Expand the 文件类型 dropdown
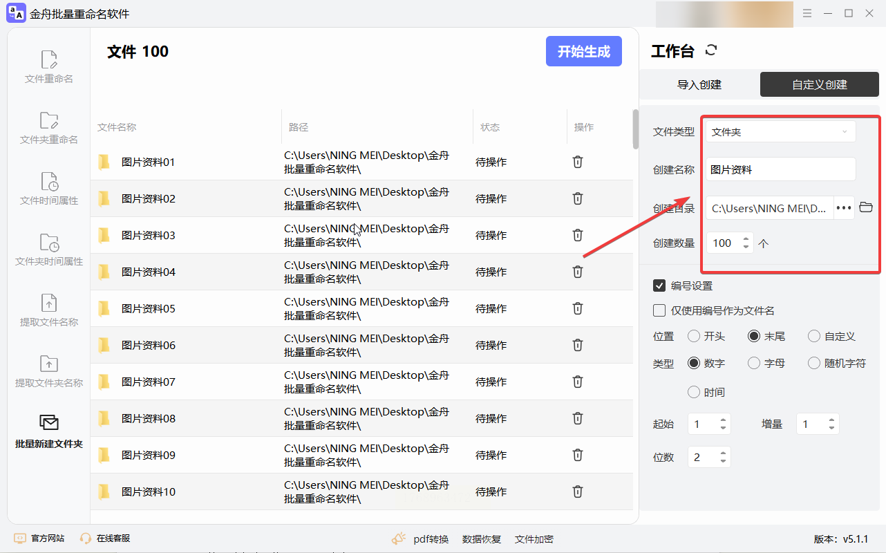 (780, 131)
